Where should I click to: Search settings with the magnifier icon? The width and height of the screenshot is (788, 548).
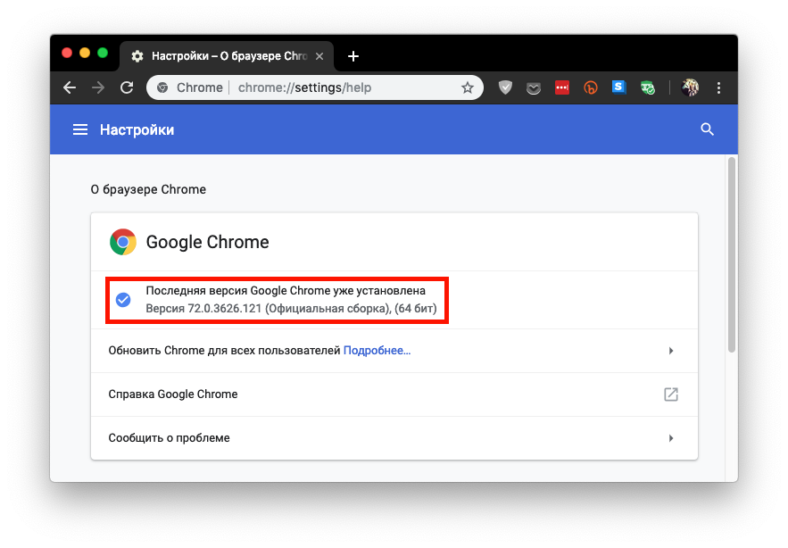click(708, 129)
